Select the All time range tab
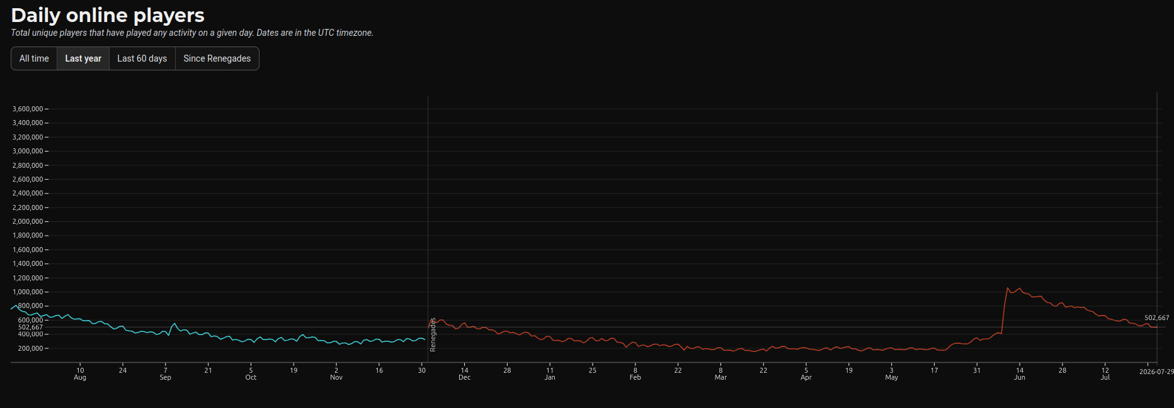Viewport: 1174px width, 408px height. (x=34, y=58)
